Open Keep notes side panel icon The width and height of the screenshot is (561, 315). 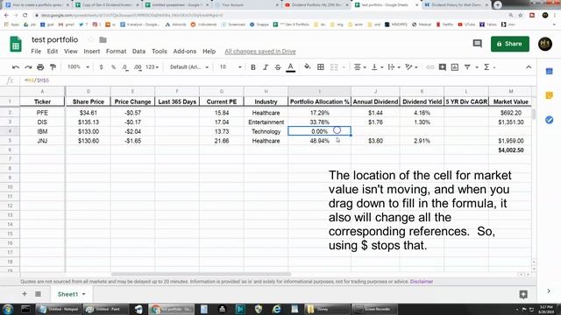(x=550, y=95)
